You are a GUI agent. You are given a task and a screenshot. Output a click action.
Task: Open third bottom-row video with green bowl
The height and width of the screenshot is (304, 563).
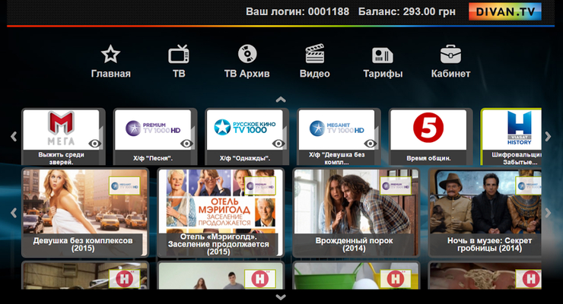[356, 276]
